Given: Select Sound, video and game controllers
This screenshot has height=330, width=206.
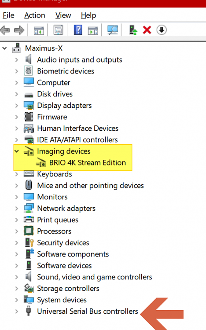Looking at the screenshot, I should (x=95, y=277).
